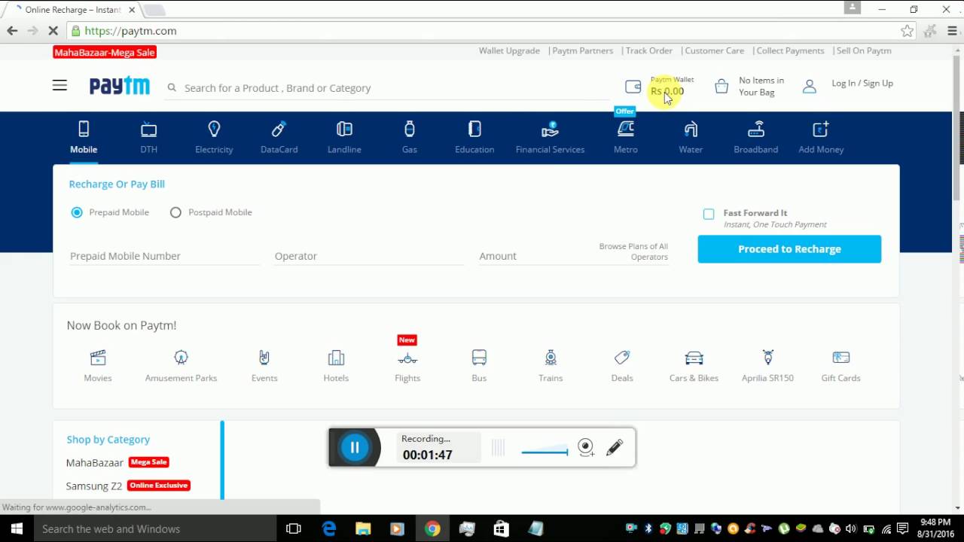Open the Bus booking icon
The height and width of the screenshot is (542, 964).
tap(479, 358)
